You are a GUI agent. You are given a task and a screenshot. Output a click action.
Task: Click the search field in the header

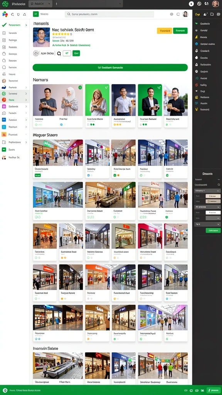109,14
